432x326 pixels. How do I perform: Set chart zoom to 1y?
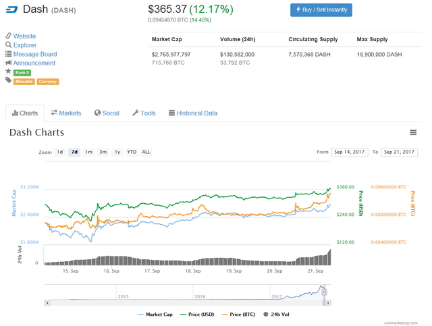click(117, 152)
